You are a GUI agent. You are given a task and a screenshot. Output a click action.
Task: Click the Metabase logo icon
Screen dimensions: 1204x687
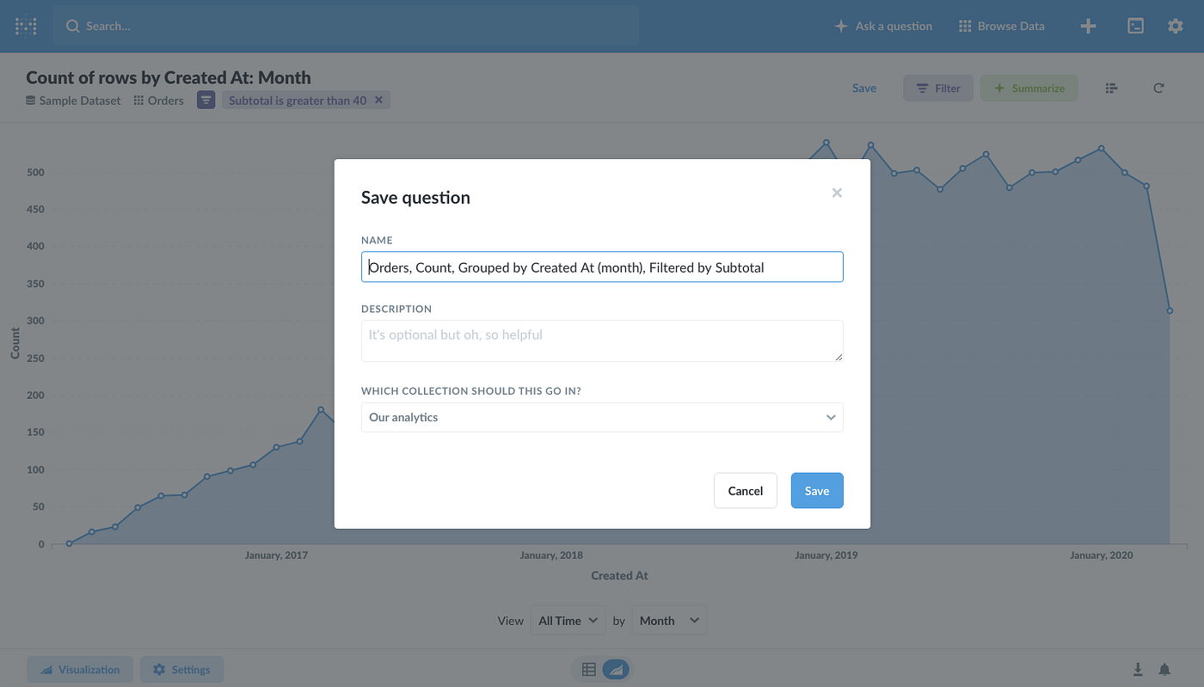25,25
